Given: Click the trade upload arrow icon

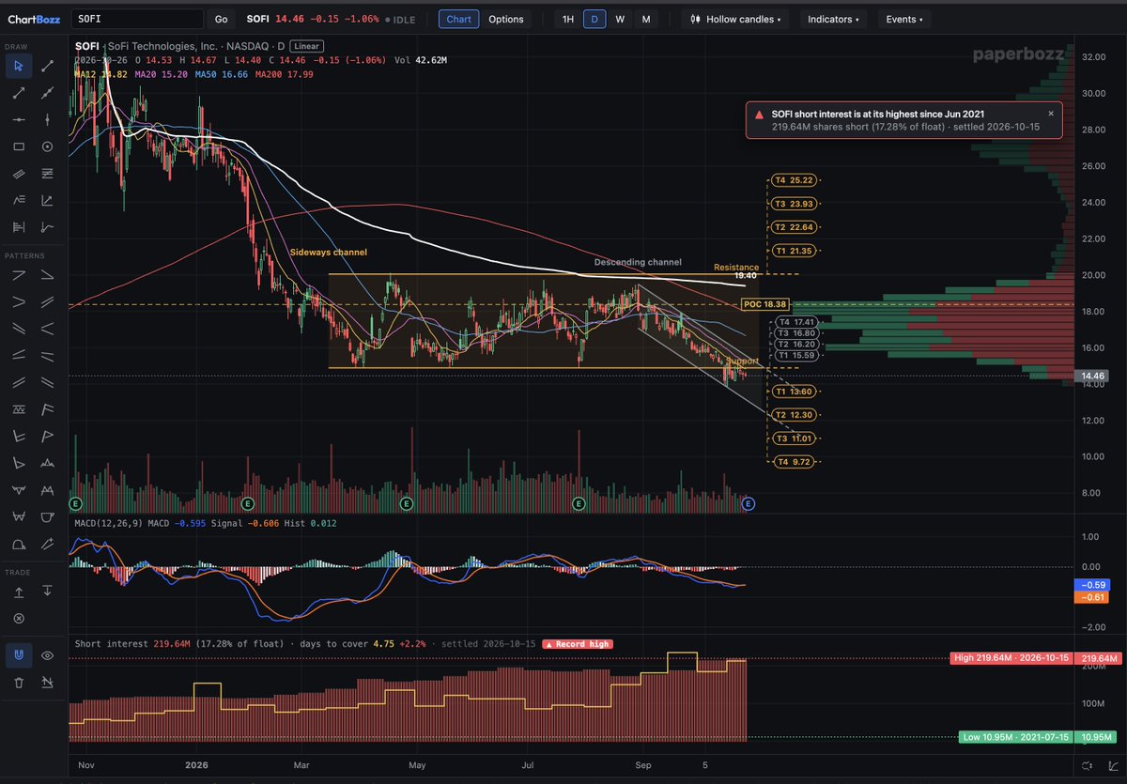Looking at the screenshot, I should coord(18,592).
